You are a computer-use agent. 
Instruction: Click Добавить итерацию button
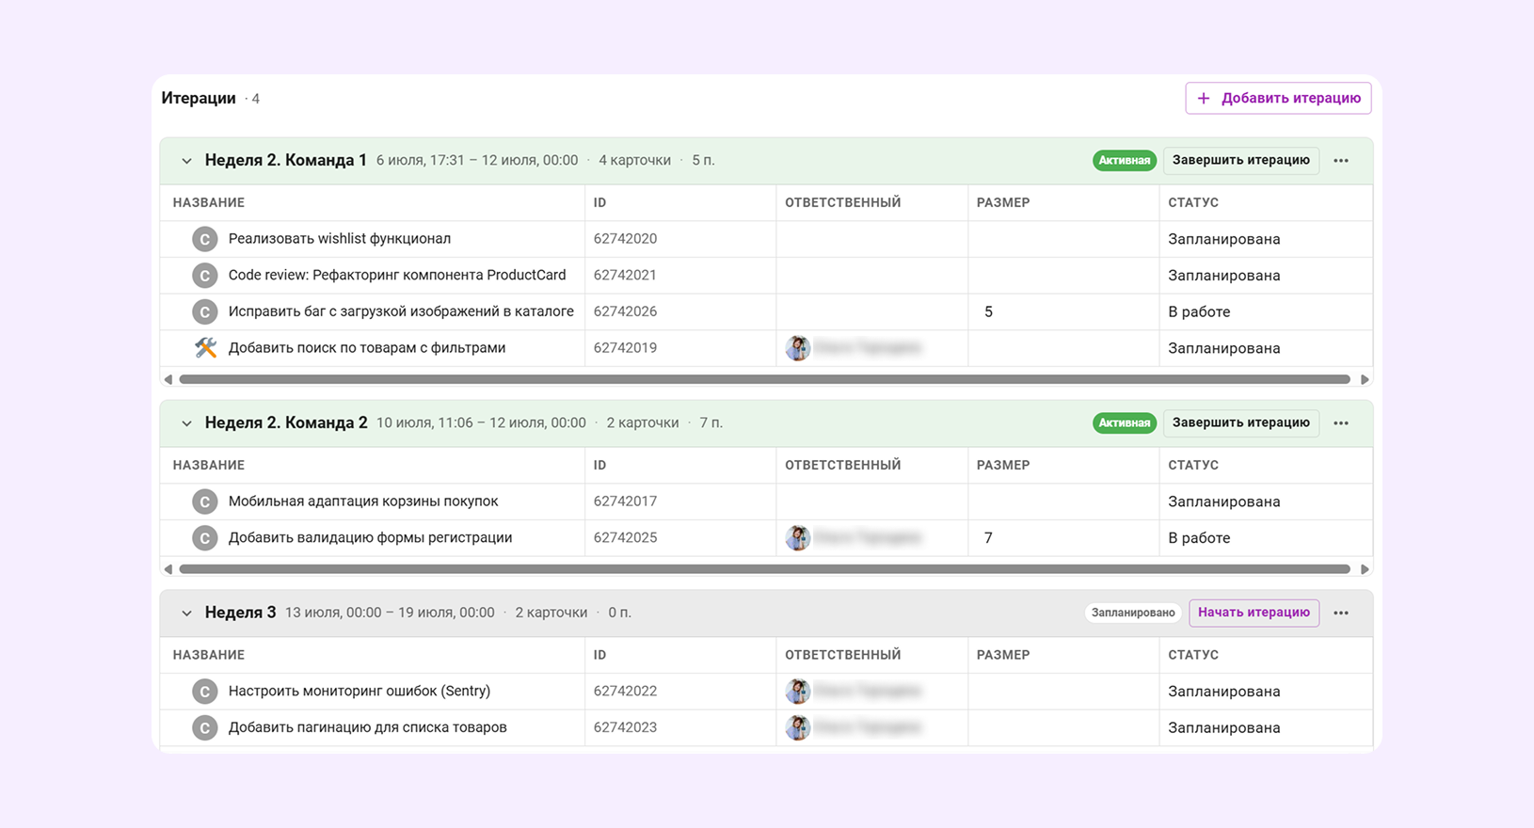coord(1278,98)
